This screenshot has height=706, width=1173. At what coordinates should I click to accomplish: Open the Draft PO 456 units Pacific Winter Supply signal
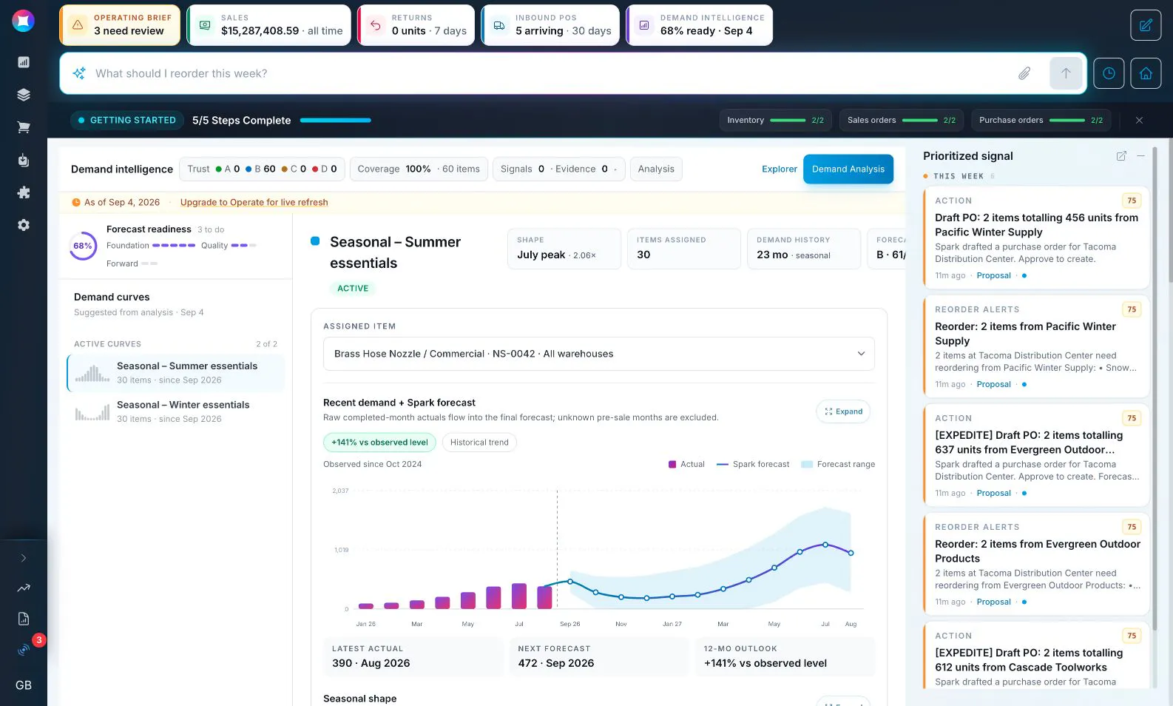pyautogui.click(x=1036, y=237)
